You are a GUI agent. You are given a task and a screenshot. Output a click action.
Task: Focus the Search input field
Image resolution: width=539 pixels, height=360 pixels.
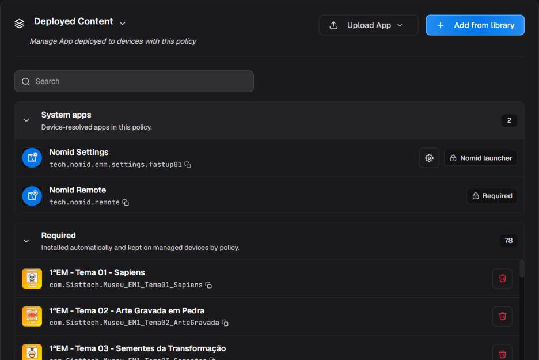pos(134,81)
